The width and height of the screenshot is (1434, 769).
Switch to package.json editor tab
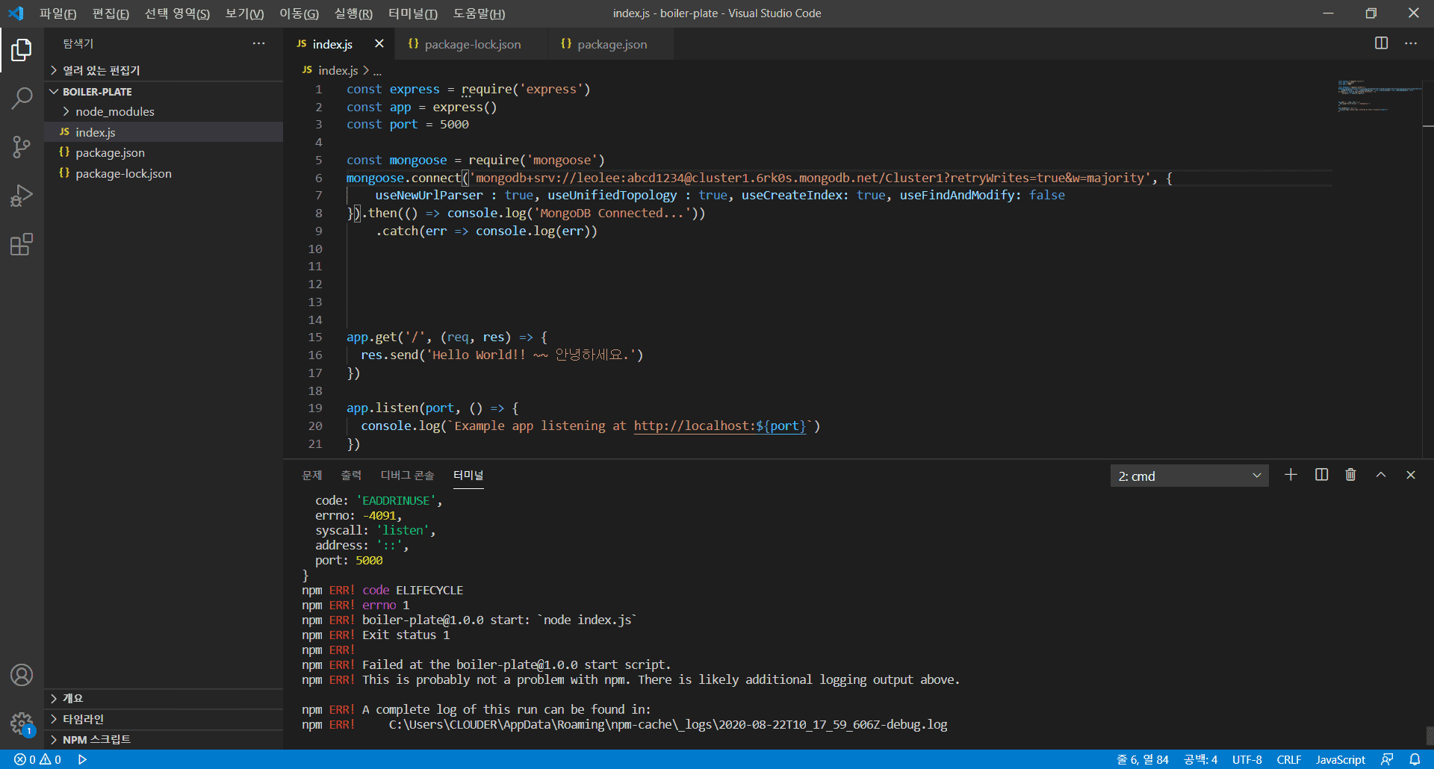coord(611,44)
